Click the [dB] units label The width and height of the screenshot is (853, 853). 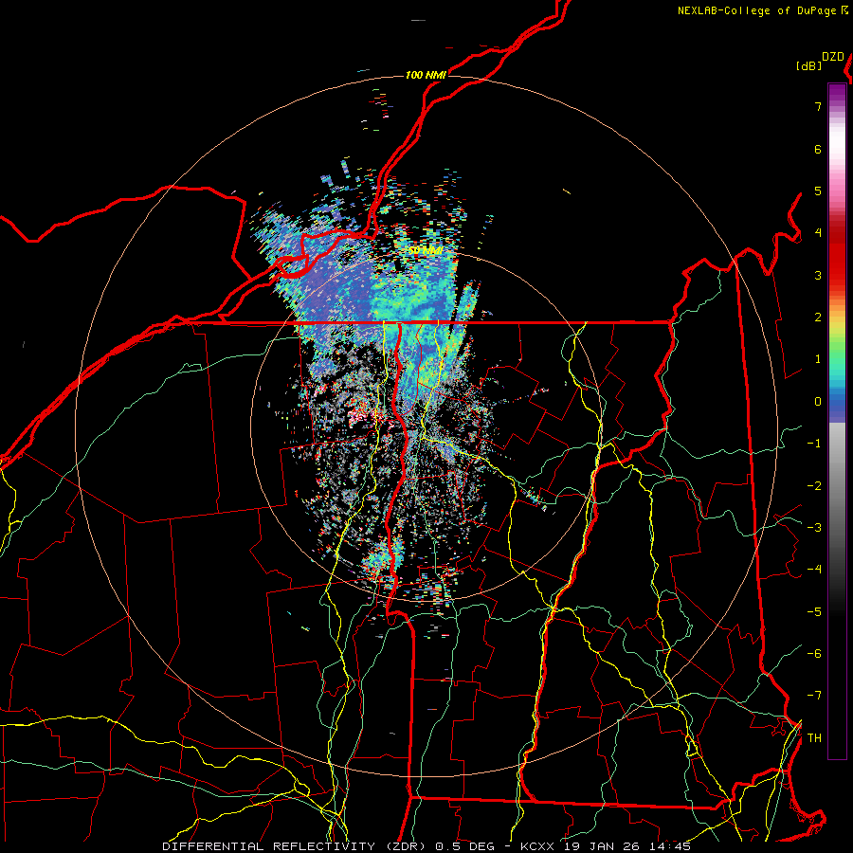click(808, 65)
